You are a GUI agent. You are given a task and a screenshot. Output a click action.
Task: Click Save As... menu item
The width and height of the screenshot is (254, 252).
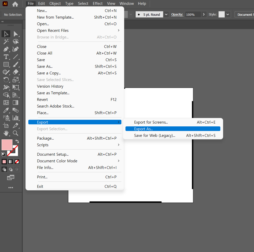[x=75, y=66]
